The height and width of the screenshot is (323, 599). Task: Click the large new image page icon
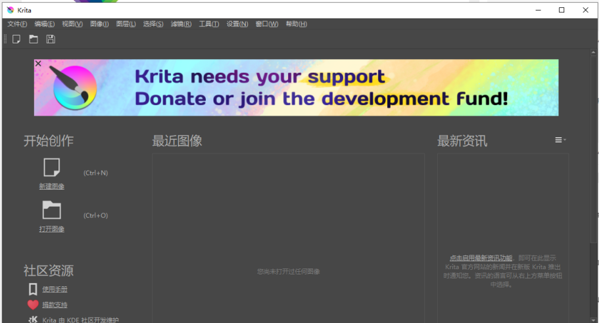coord(51,168)
